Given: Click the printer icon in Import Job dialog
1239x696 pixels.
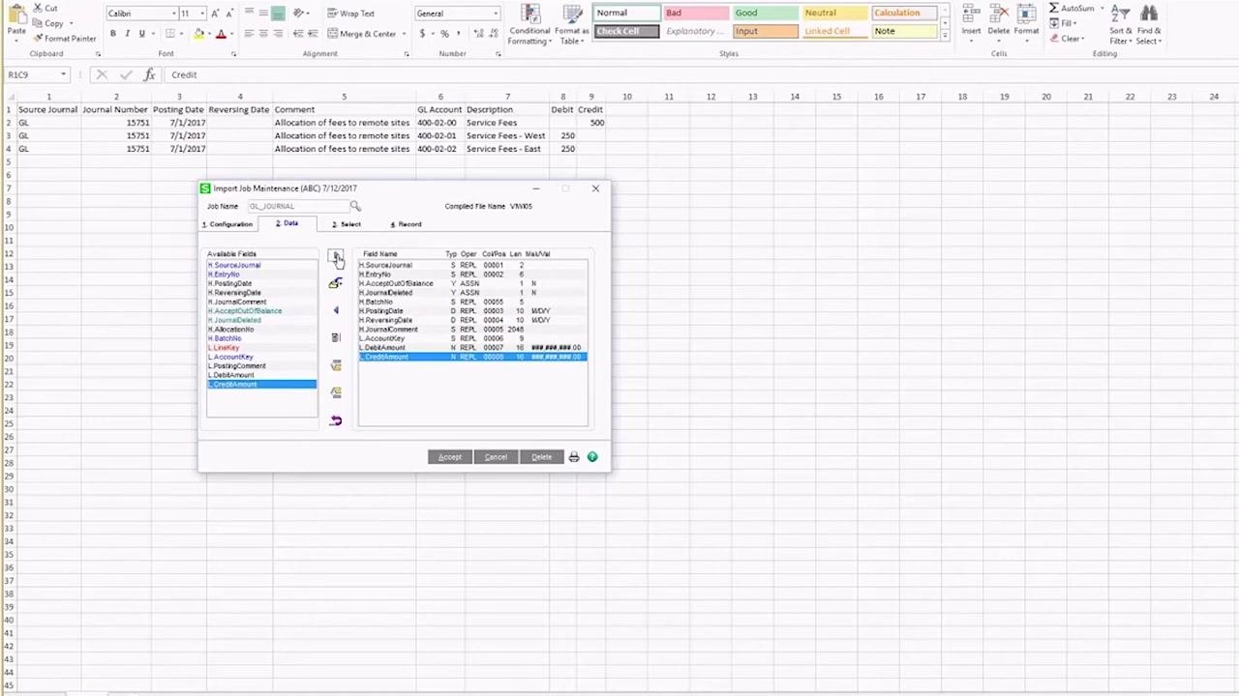Looking at the screenshot, I should coord(574,456).
